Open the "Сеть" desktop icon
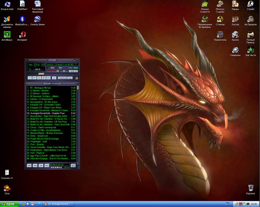 tap(7, 190)
